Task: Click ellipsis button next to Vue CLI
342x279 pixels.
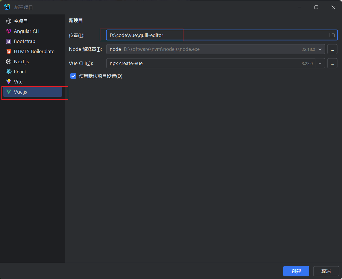Action: pyautogui.click(x=332, y=63)
